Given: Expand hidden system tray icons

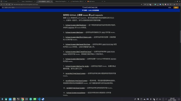Looking at the screenshot, I should [x=166, y=99].
